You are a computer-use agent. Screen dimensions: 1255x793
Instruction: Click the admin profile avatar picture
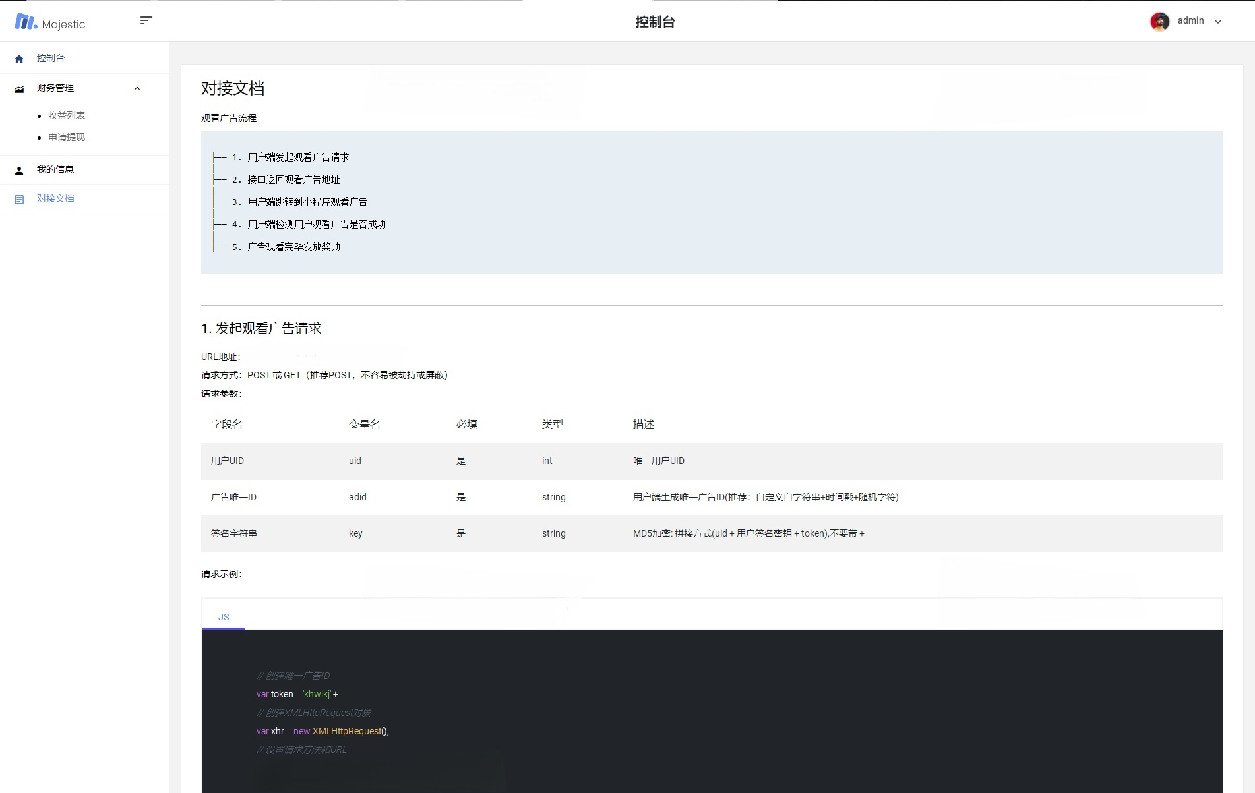click(1160, 21)
